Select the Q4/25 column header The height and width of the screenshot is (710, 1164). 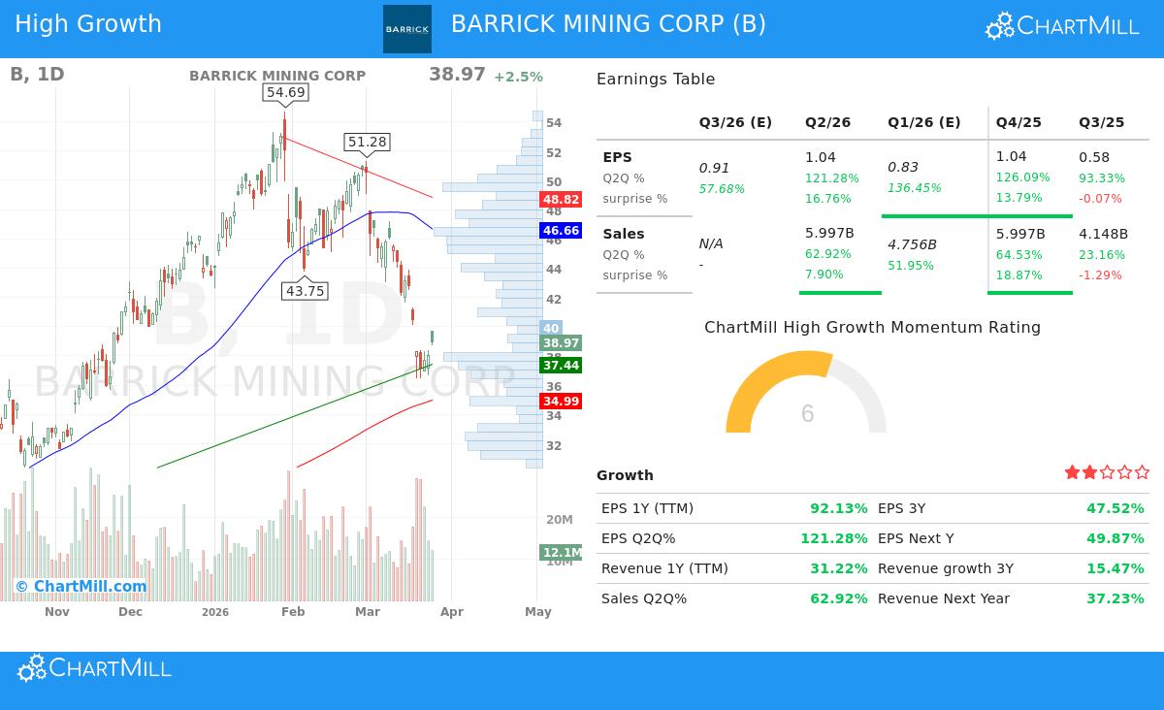point(1017,122)
